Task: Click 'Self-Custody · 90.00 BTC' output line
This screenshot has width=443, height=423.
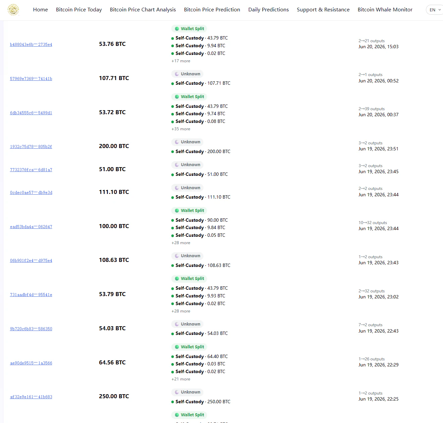Action: [x=200, y=220]
